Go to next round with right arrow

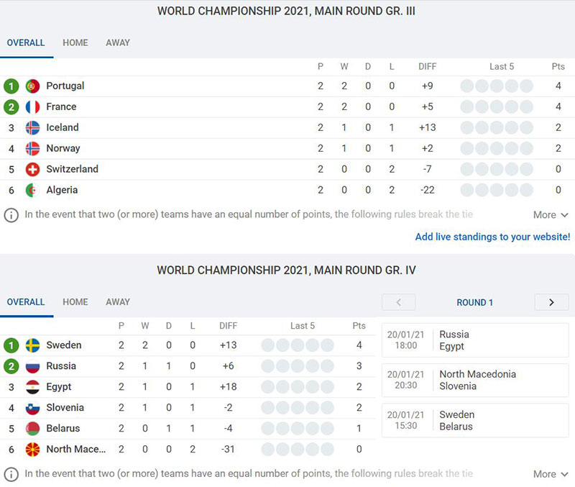pyautogui.click(x=551, y=302)
